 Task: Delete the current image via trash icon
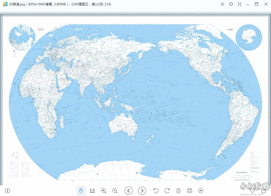(178, 191)
